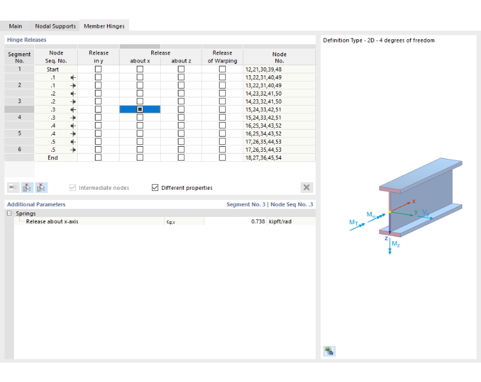Click the I-beam preview graphic
481x382 pixels.
click(x=406, y=206)
